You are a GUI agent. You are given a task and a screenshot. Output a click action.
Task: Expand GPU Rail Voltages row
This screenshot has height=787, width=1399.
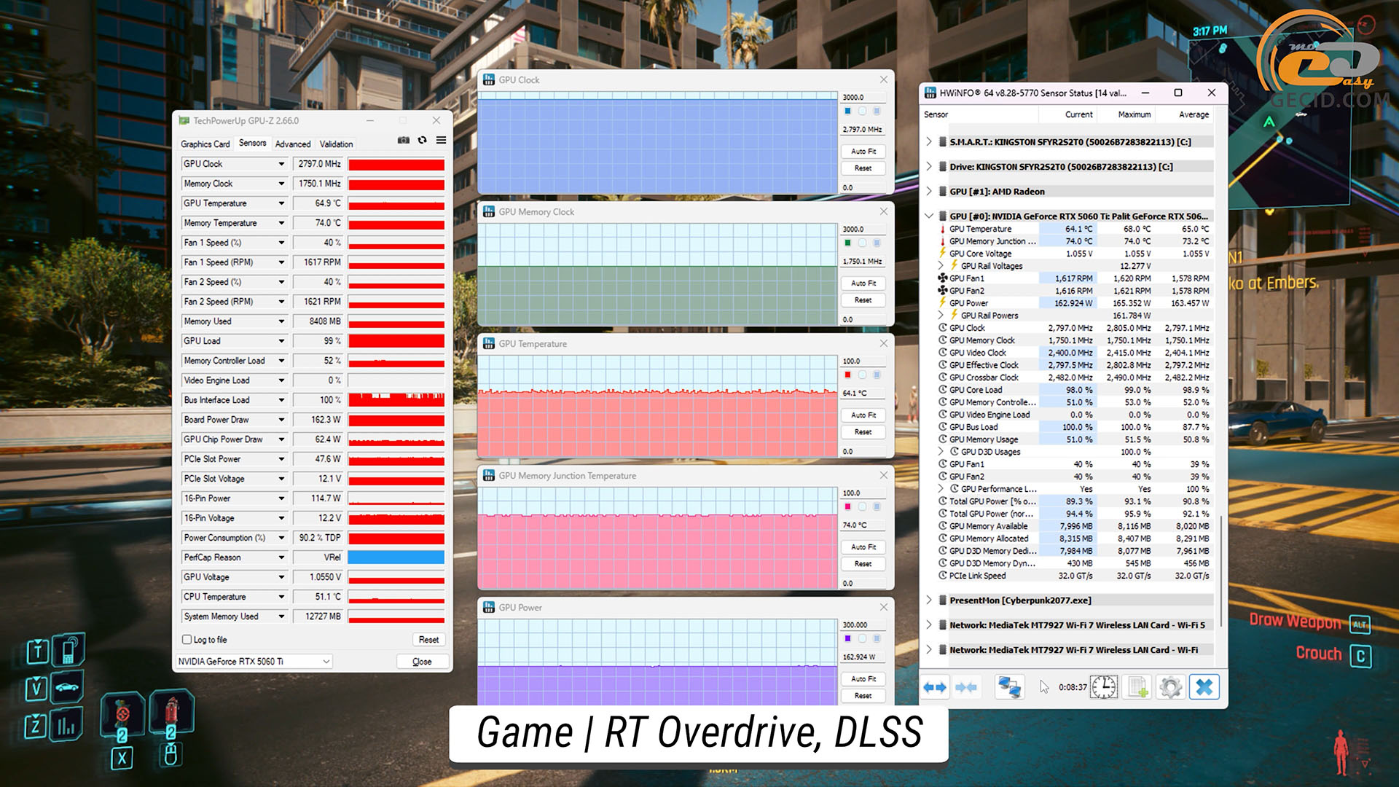click(941, 266)
